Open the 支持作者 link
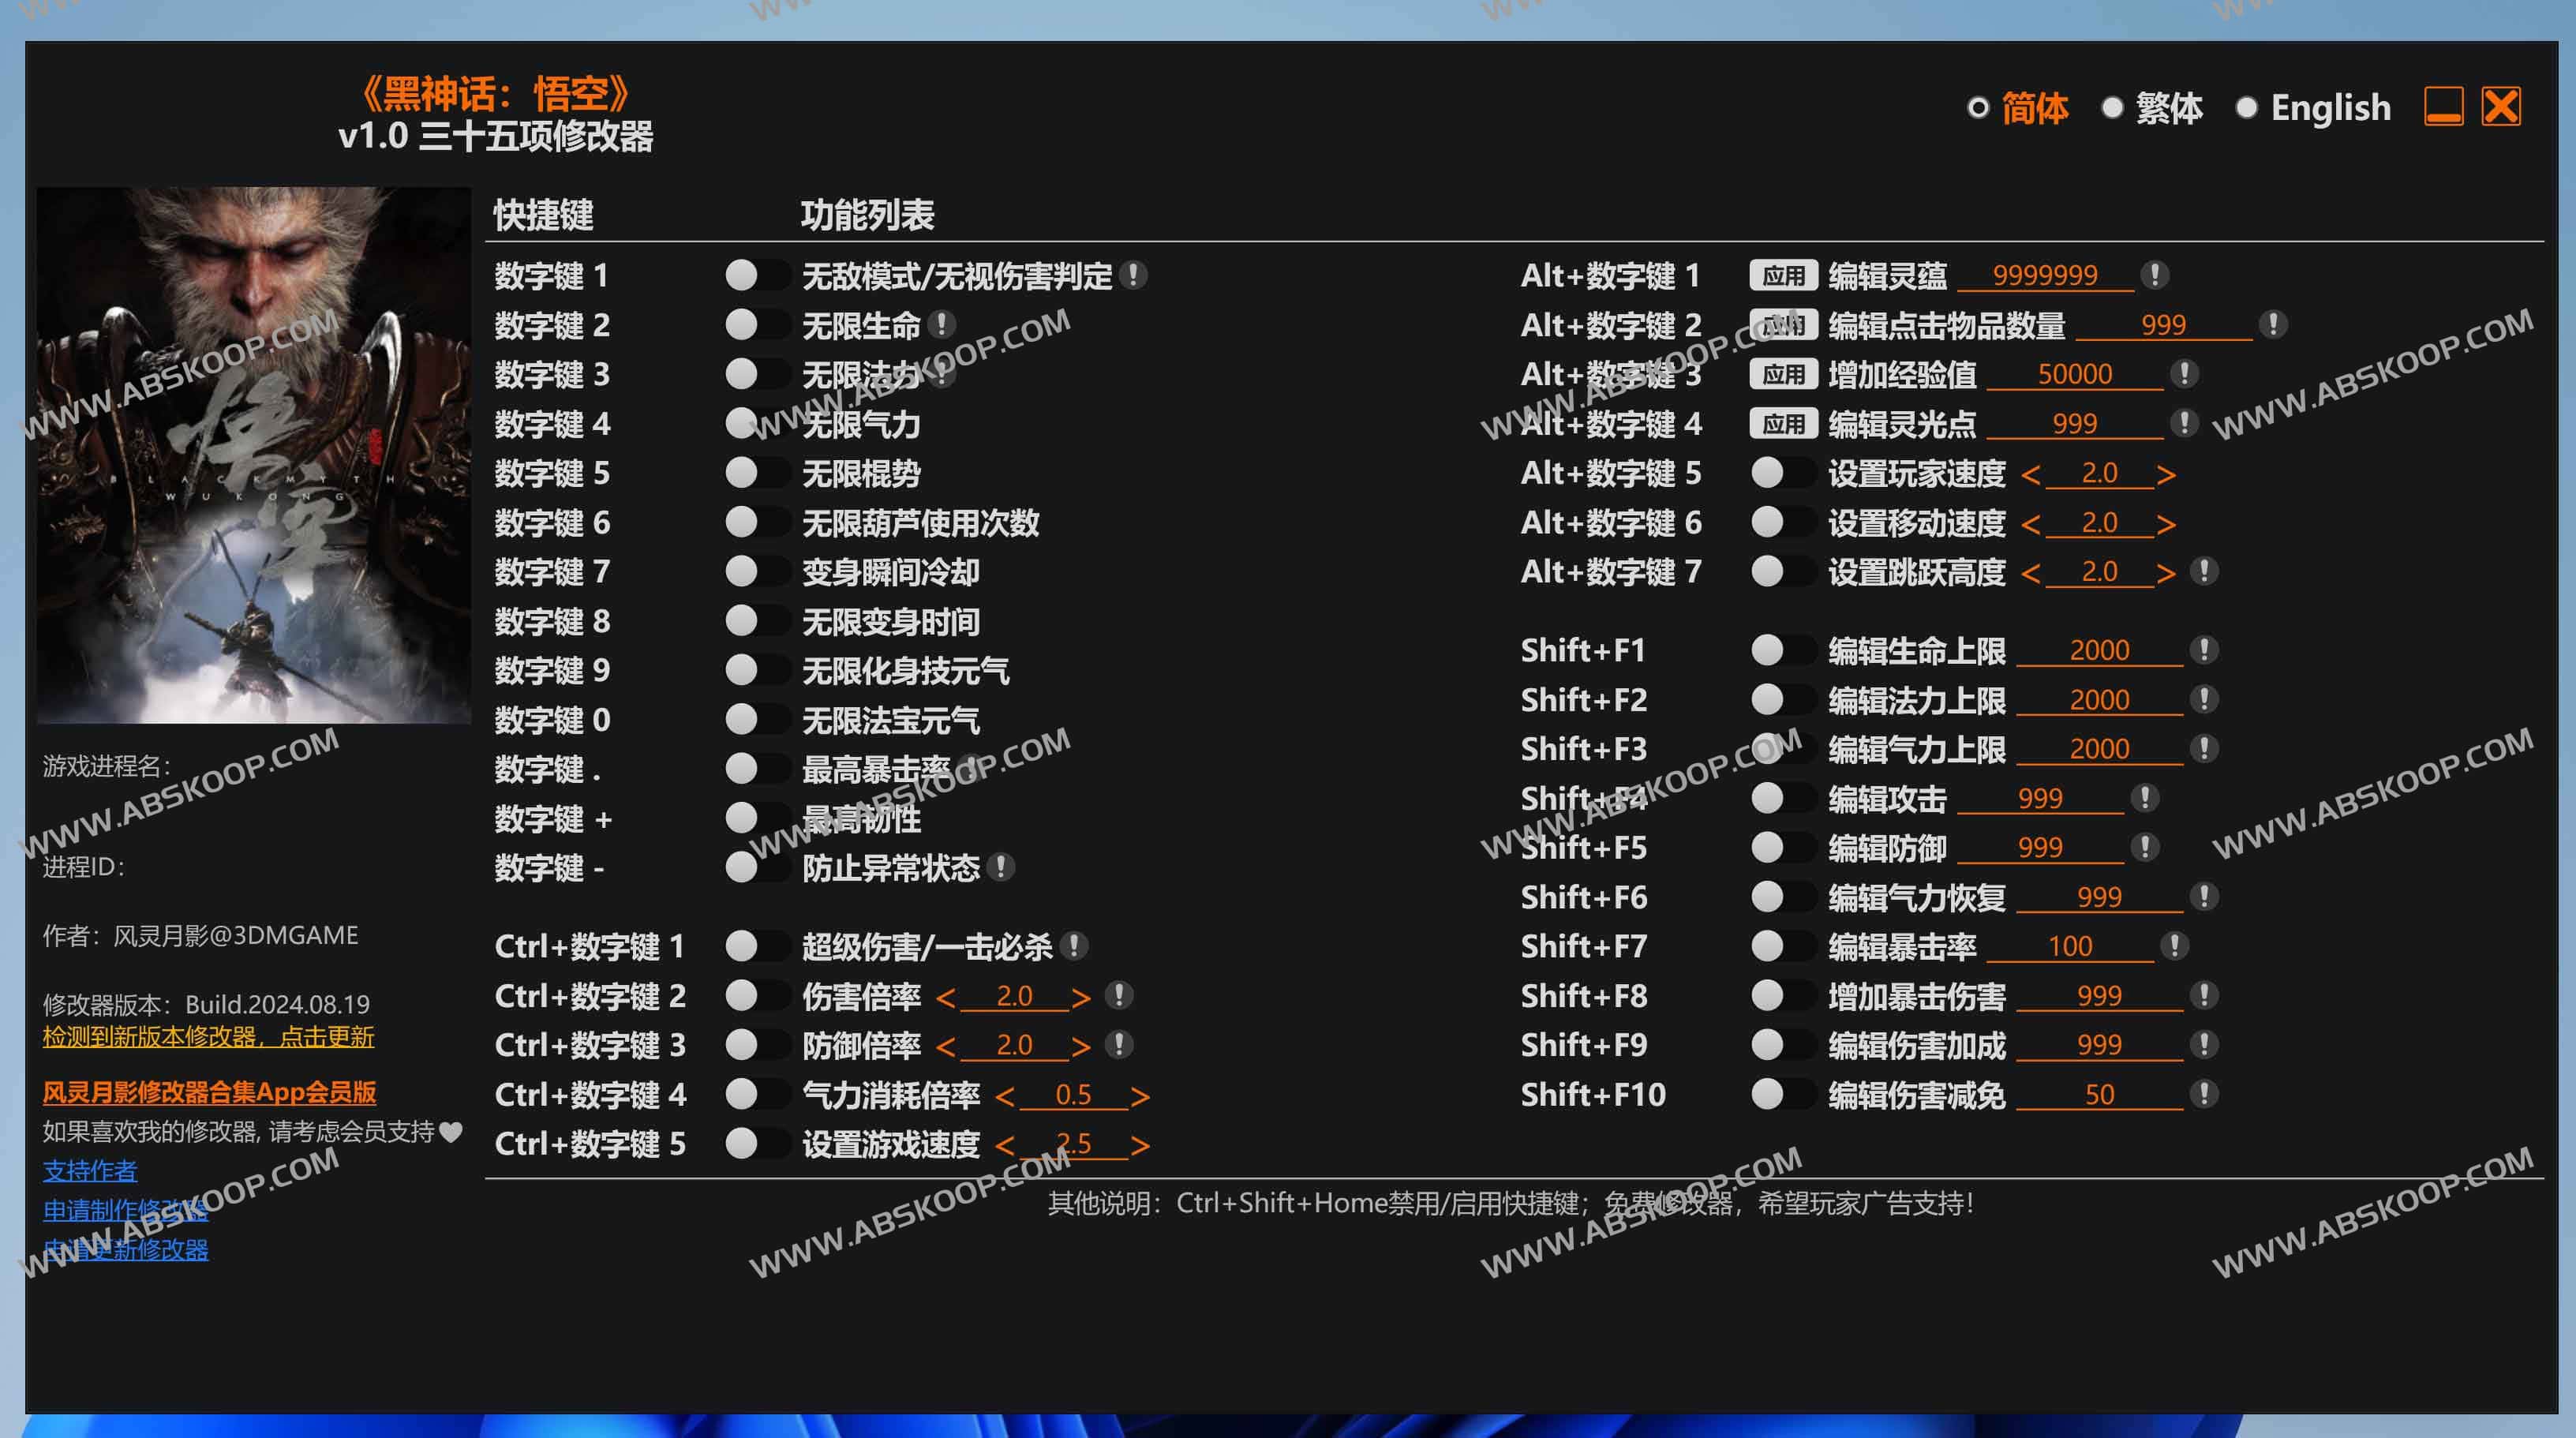The height and width of the screenshot is (1438, 2576). click(90, 1171)
